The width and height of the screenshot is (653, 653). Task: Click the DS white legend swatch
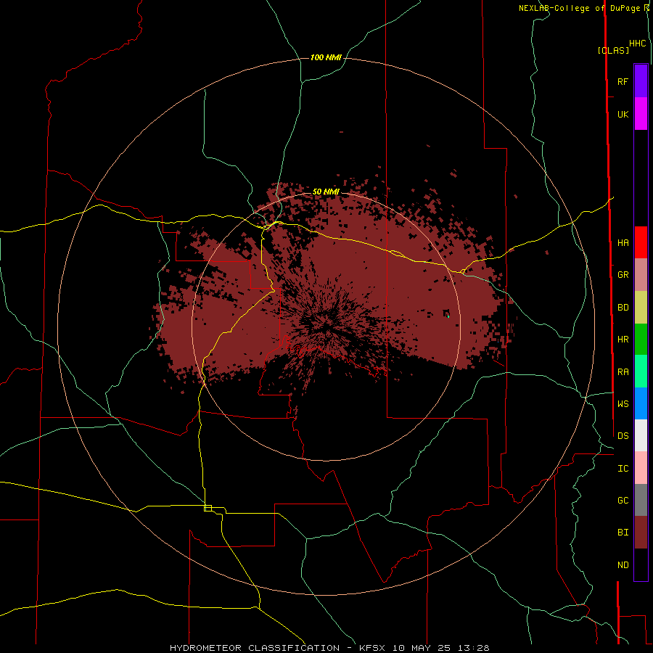click(x=641, y=435)
